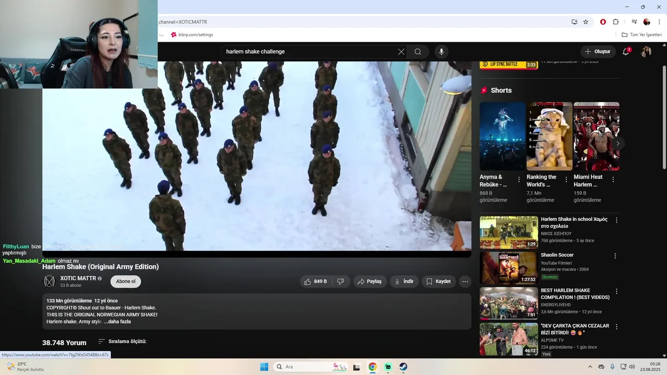Open options menu for Ranking the World's short

tap(566, 179)
